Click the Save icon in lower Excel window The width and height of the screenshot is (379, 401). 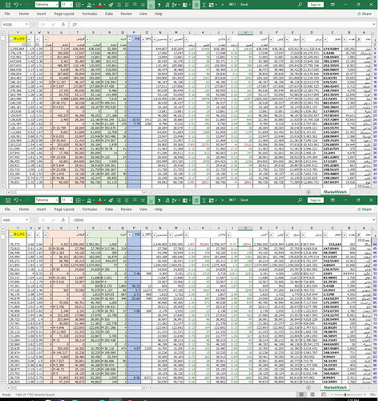tap(8, 200)
